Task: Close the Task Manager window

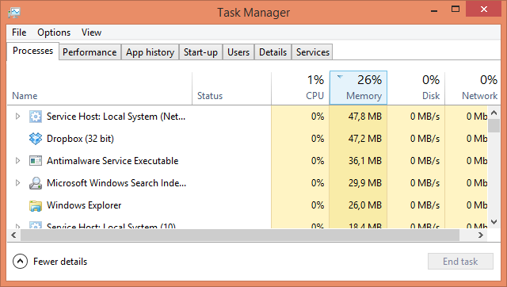Action: (484, 9)
